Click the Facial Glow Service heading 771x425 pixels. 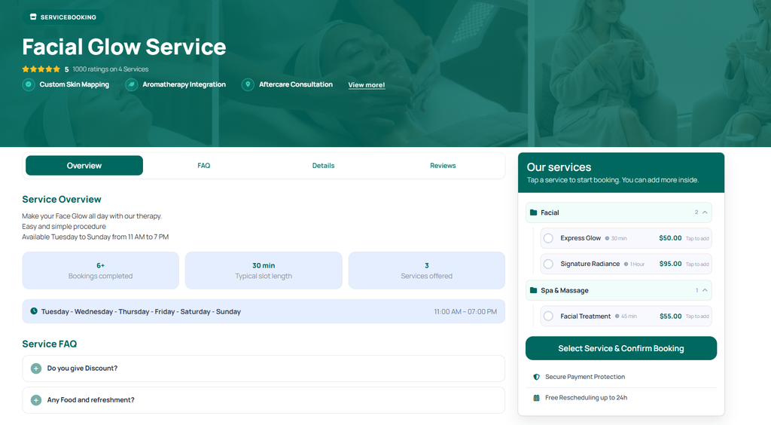point(124,47)
